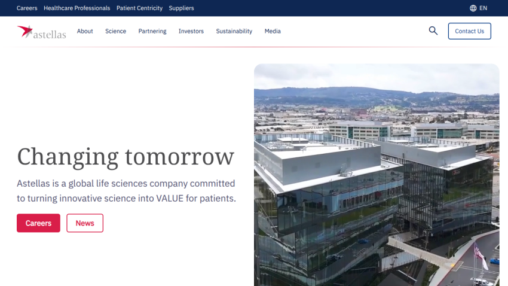Open the Science menu
Screen dimensions: 508x286
116,31
